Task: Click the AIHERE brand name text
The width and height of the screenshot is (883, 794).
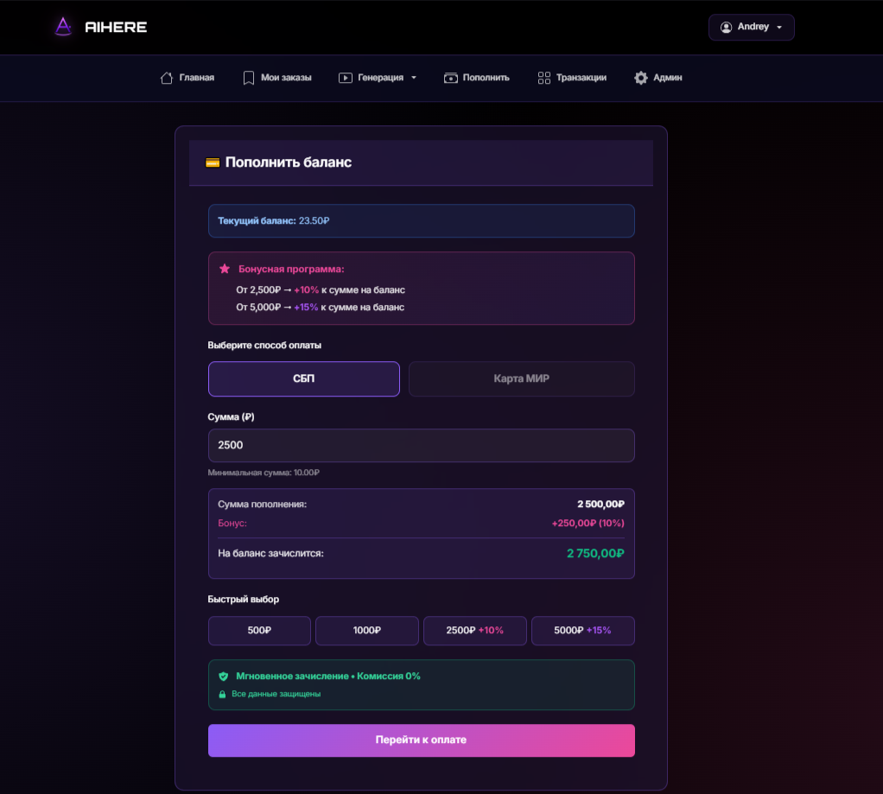Action: click(116, 27)
